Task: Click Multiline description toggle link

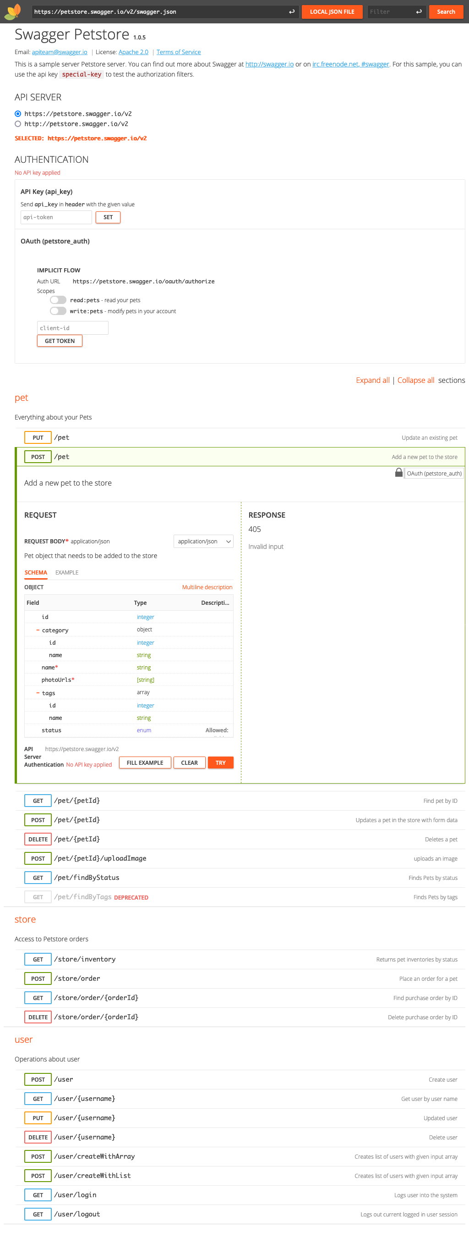Action: [x=207, y=587]
